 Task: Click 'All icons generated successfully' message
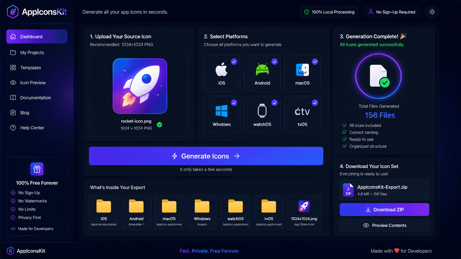pyautogui.click(x=372, y=45)
